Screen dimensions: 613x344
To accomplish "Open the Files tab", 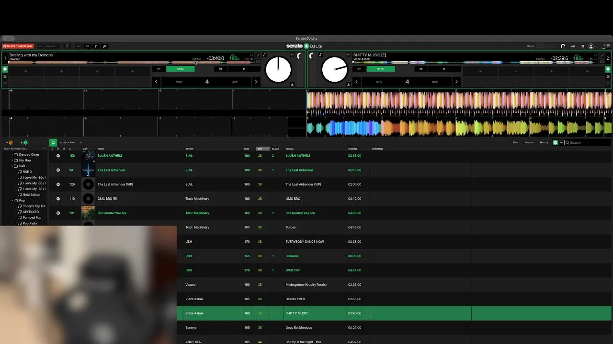I will coord(515,142).
